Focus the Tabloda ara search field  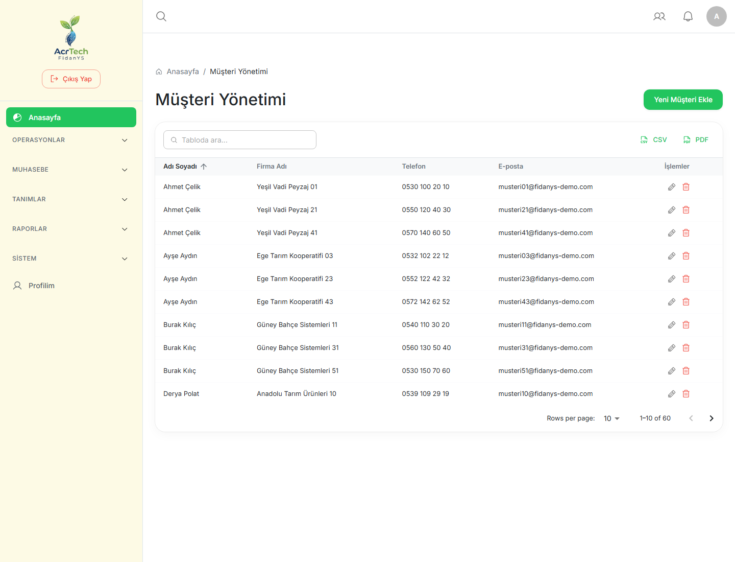click(x=240, y=140)
